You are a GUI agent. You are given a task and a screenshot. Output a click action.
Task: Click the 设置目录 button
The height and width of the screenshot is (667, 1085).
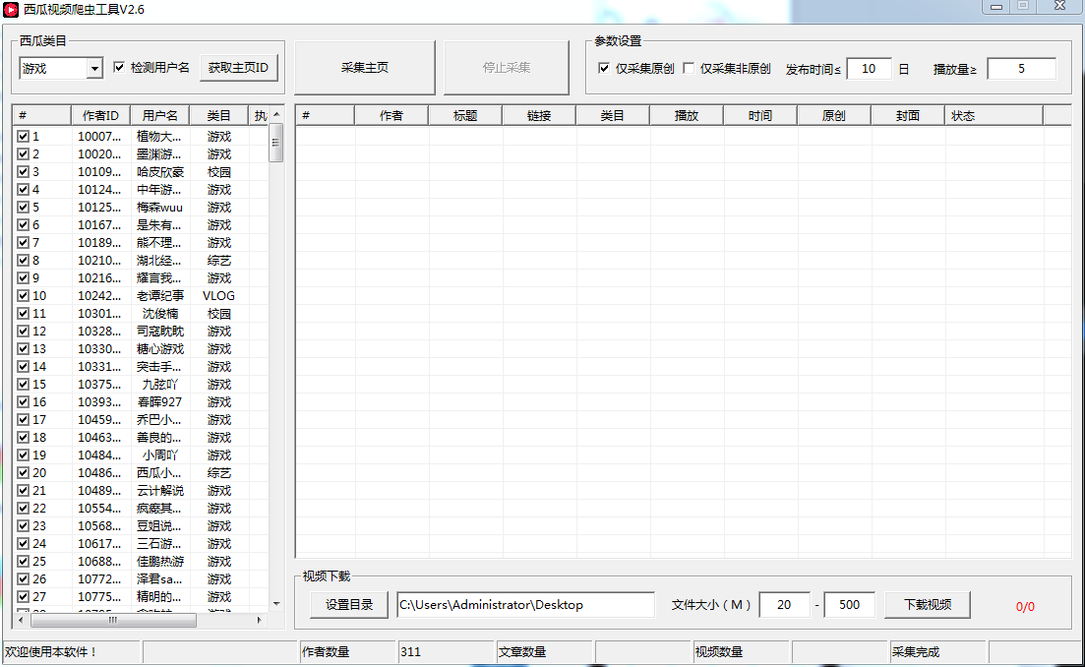click(x=349, y=605)
